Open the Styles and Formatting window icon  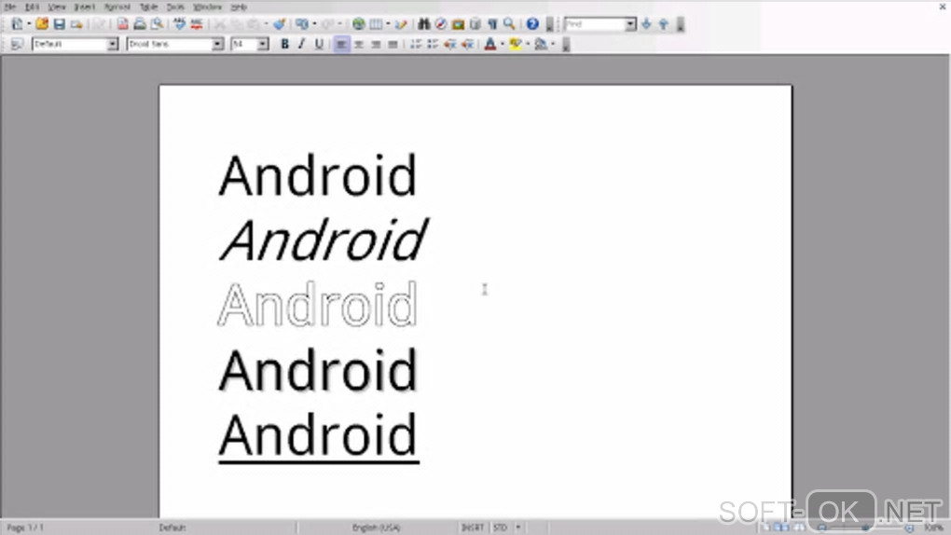pos(17,45)
